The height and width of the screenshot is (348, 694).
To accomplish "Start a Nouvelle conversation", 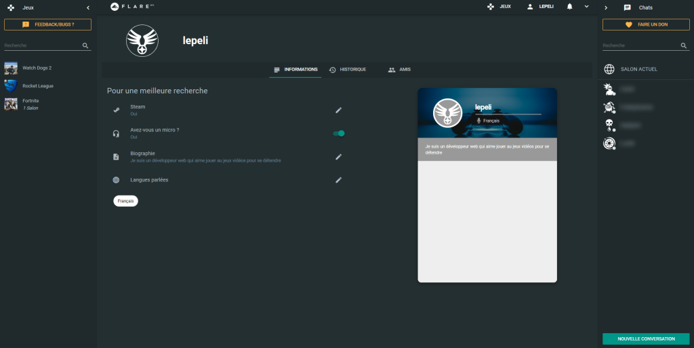I will 646,339.
